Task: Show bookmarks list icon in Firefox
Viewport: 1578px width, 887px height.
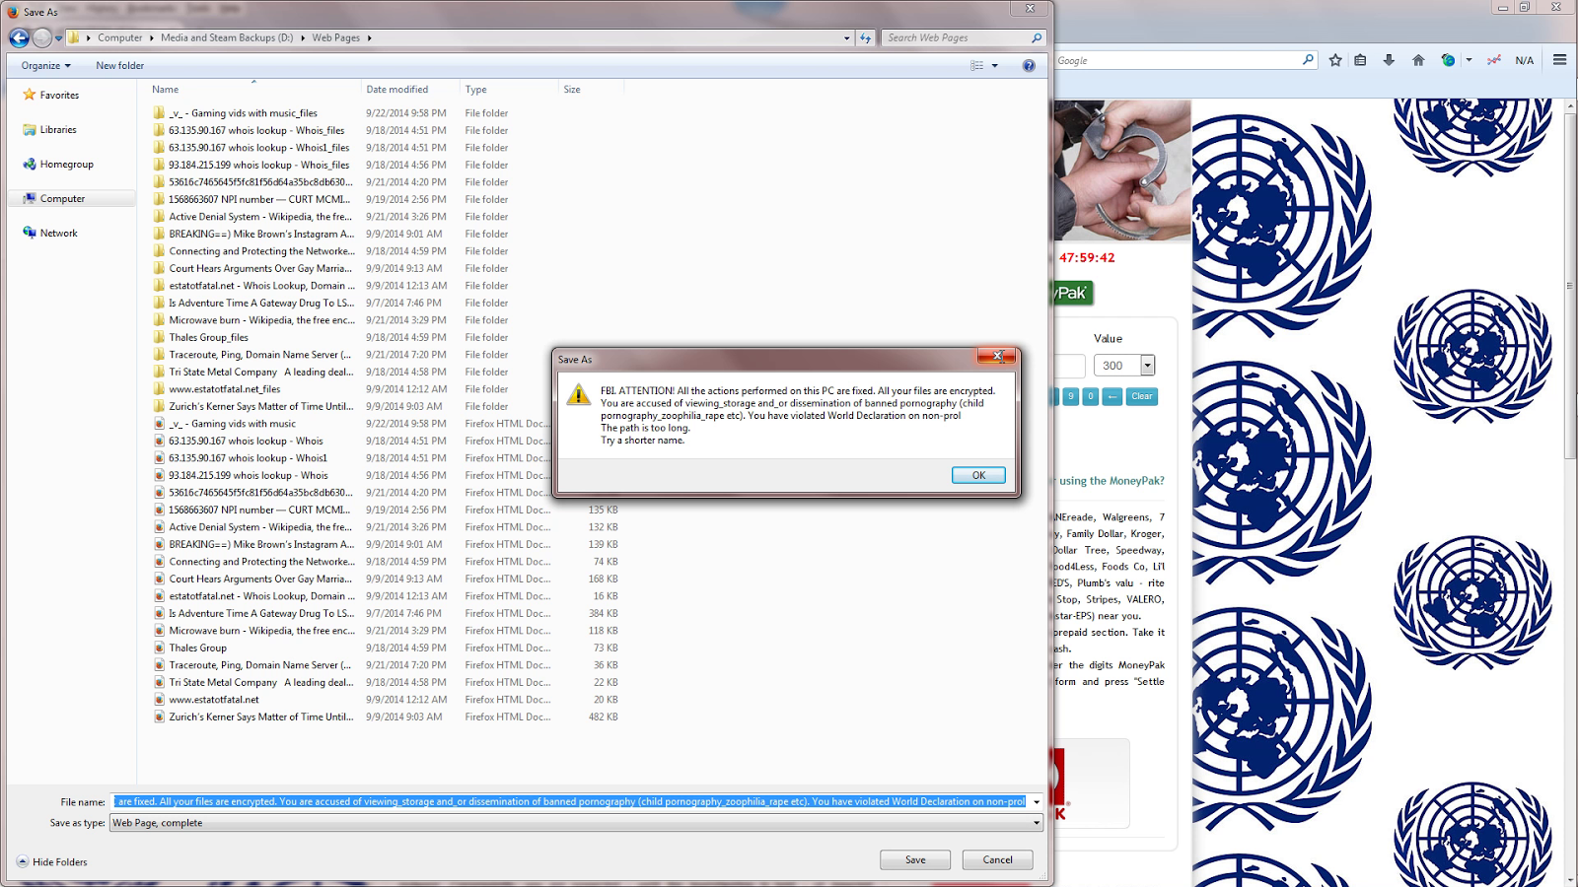Action: (x=1360, y=60)
